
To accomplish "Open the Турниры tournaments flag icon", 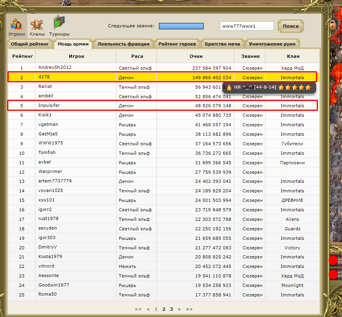I will coord(59,24).
